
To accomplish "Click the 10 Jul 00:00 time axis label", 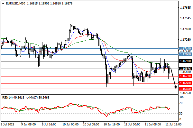I will tap(70, 124).
